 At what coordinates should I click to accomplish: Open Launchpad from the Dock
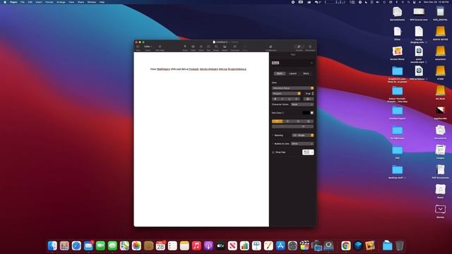click(x=64, y=246)
